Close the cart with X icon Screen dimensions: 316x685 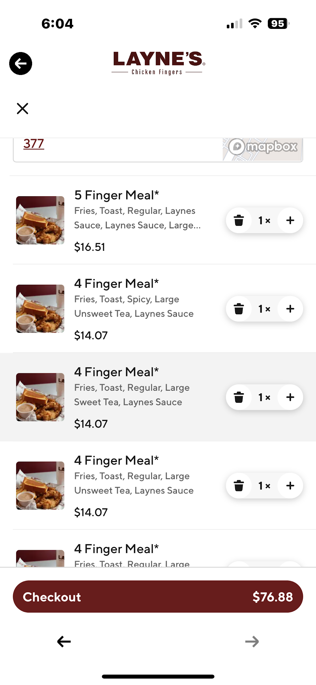coord(22,108)
